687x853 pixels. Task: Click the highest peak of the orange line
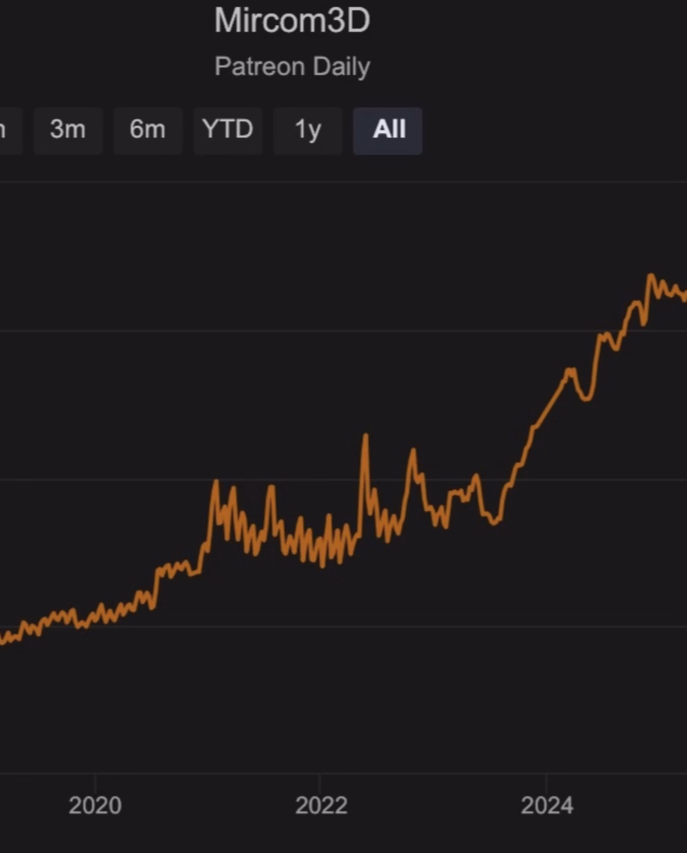click(x=651, y=276)
